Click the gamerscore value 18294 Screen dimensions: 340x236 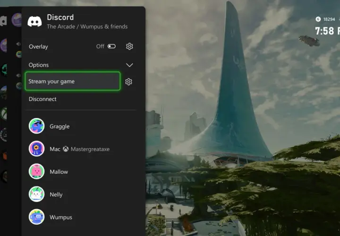point(329,19)
